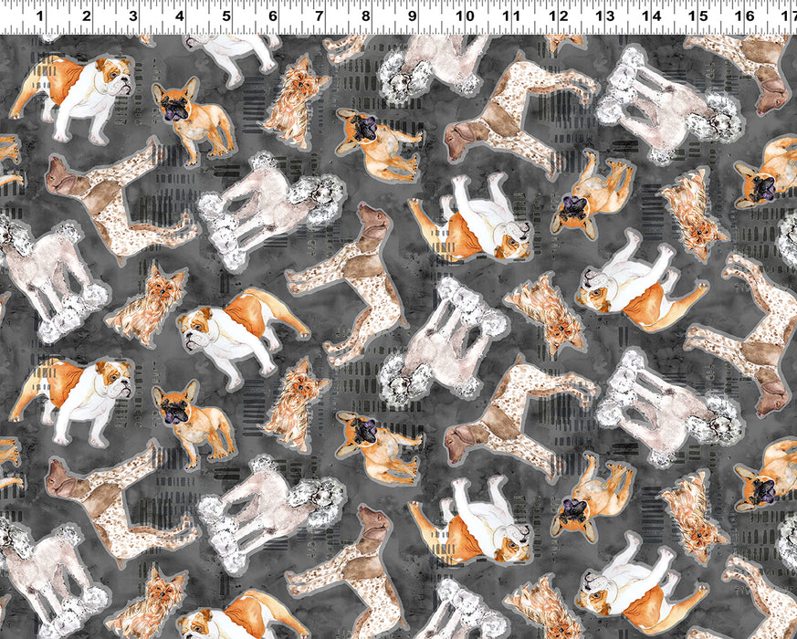
Task: Click the ruler number 14
Action: [x=651, y=16]
